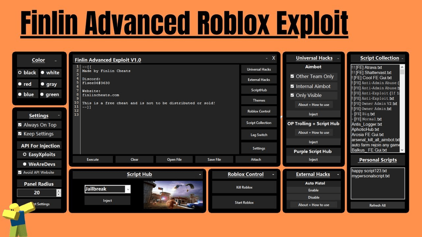Image resolution: width=422 pixels, height=237 pixels.
Task: Toggle the Always On Top checkbox
Action: point(20,125)
